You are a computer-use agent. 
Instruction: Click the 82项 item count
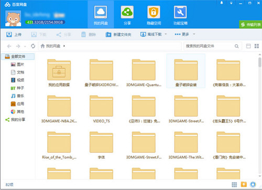(x=9, y=185)
